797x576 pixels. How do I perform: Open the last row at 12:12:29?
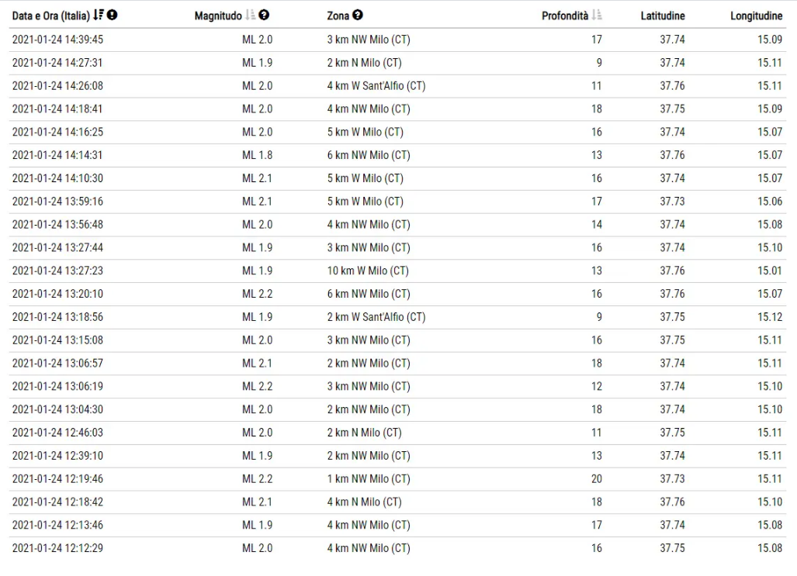[397, 548]
